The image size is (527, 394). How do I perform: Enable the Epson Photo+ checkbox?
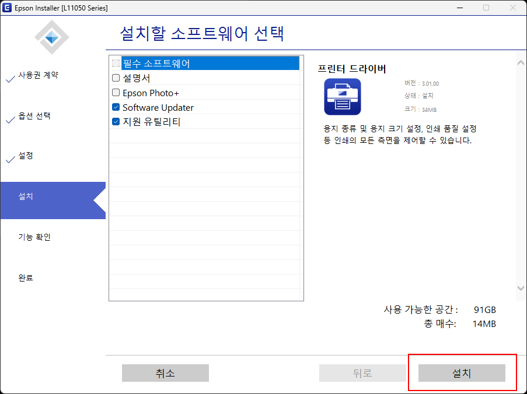point(116,92)
